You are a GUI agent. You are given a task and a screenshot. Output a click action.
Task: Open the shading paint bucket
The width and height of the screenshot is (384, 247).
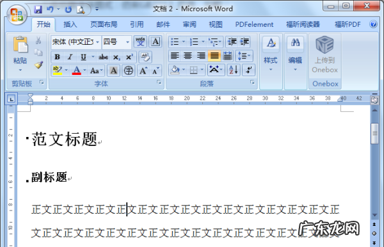point(175,70)
